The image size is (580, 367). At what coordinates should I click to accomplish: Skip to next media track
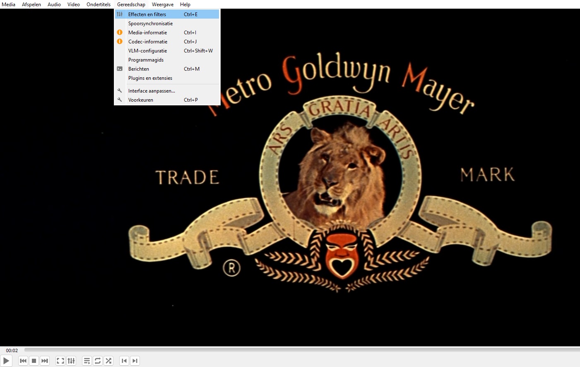[x=45, y=361]
